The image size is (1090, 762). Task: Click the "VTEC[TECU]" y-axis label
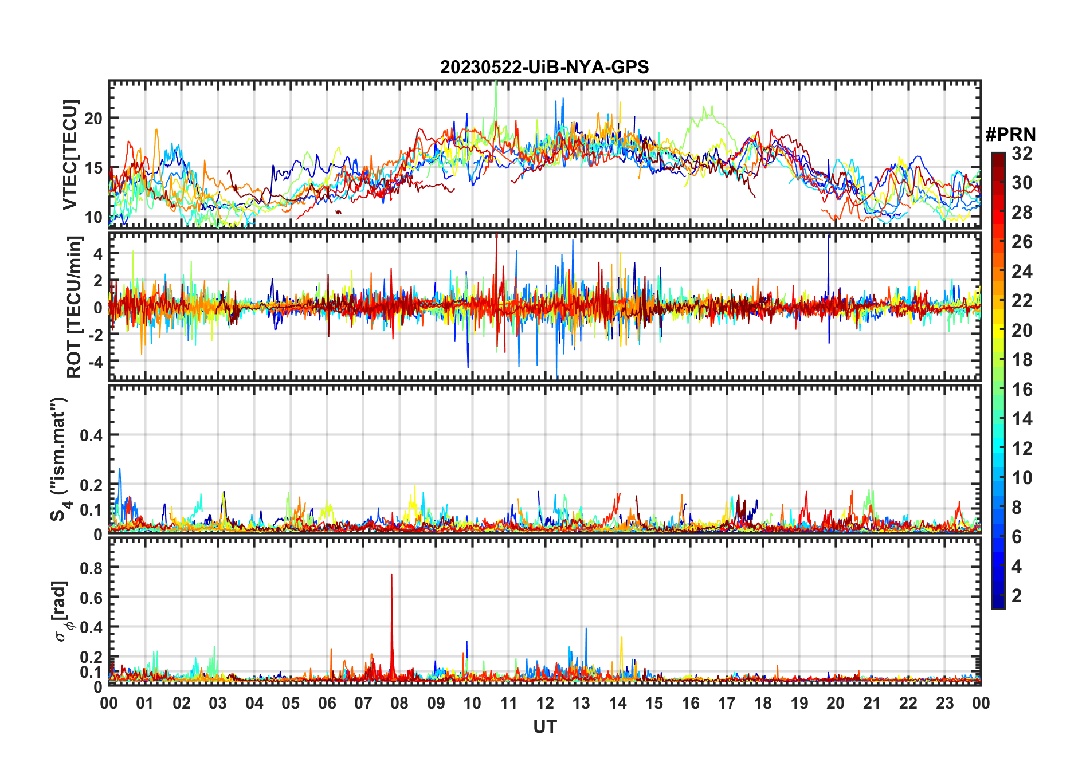(70, 155)
